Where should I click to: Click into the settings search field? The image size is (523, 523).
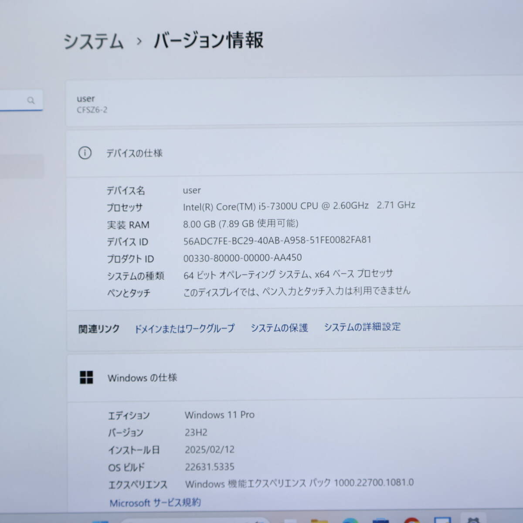[x=21, y=100]
